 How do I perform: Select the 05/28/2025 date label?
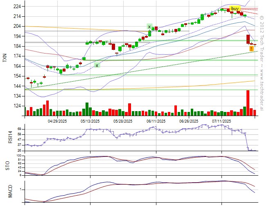[123, 121]
